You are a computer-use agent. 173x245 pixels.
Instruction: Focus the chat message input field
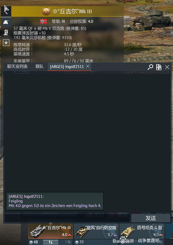(67, 218)
